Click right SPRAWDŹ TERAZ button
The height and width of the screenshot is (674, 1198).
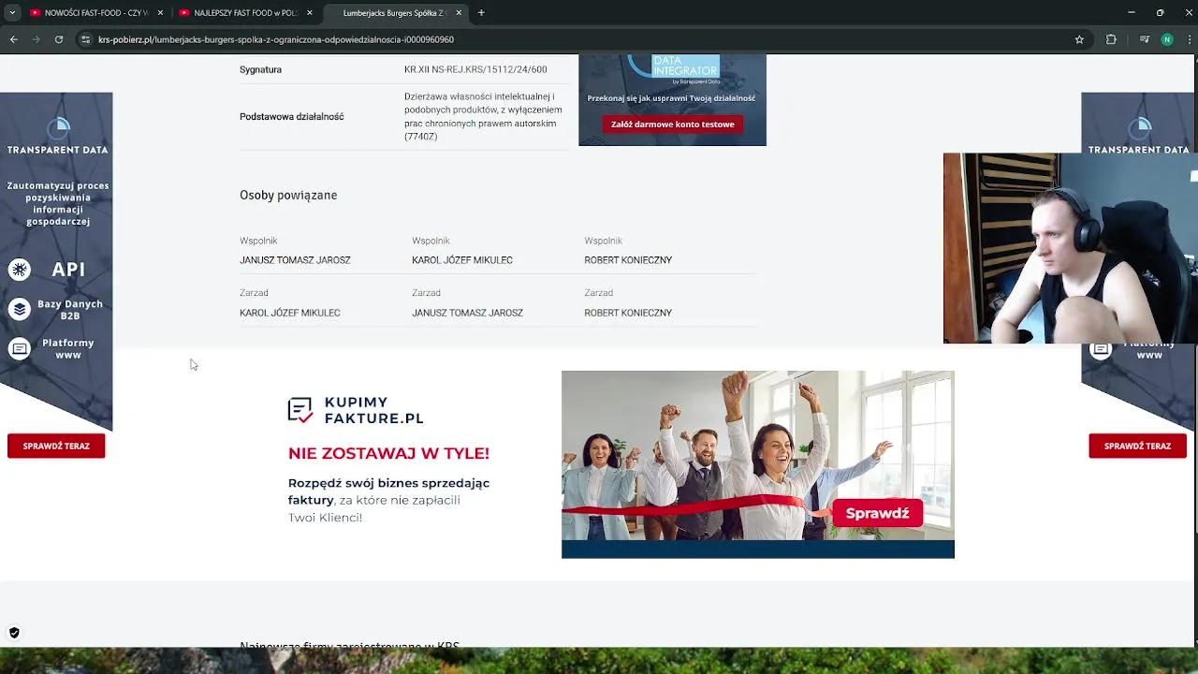coord(1137,447)
